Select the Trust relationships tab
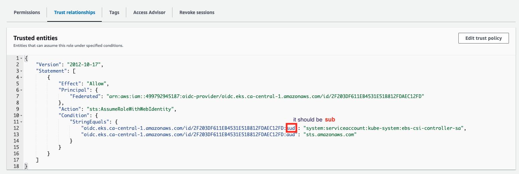The width and height of the screenshot is (519, 174). tap(75, 12)
